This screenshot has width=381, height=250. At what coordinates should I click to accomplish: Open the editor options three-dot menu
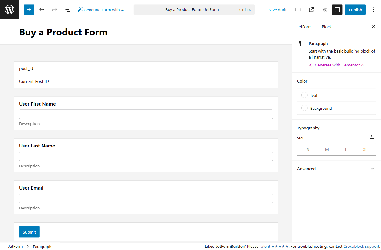(x=373, y=10)
